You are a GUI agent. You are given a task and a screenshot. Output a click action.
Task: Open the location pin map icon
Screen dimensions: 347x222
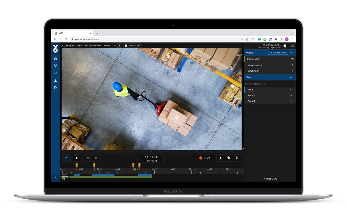[x=55, y=65]
